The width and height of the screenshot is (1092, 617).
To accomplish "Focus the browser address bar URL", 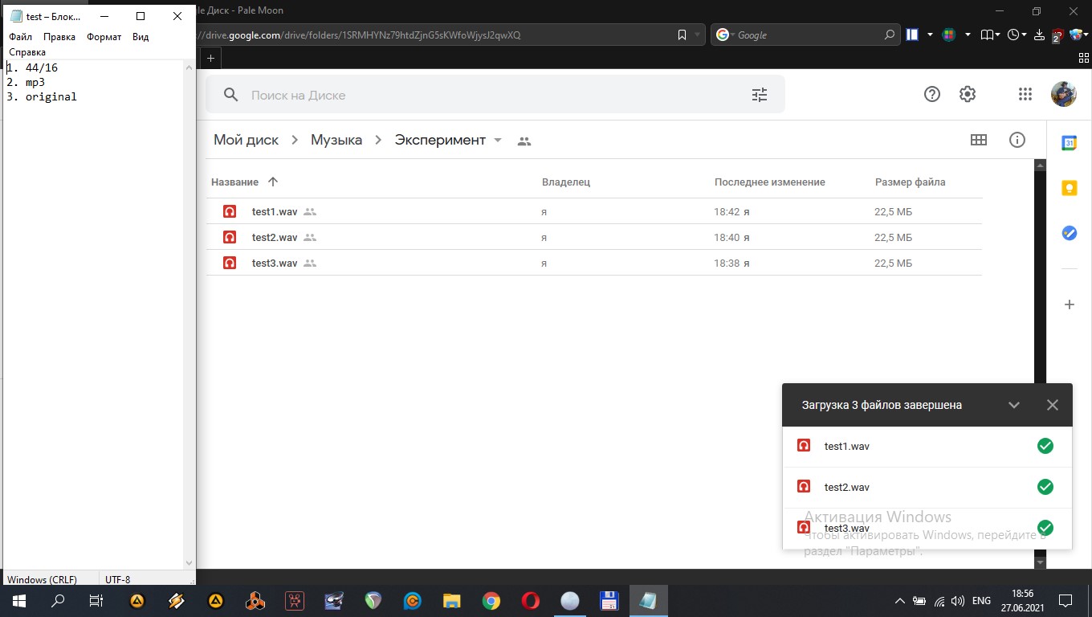I will point(434,35).
